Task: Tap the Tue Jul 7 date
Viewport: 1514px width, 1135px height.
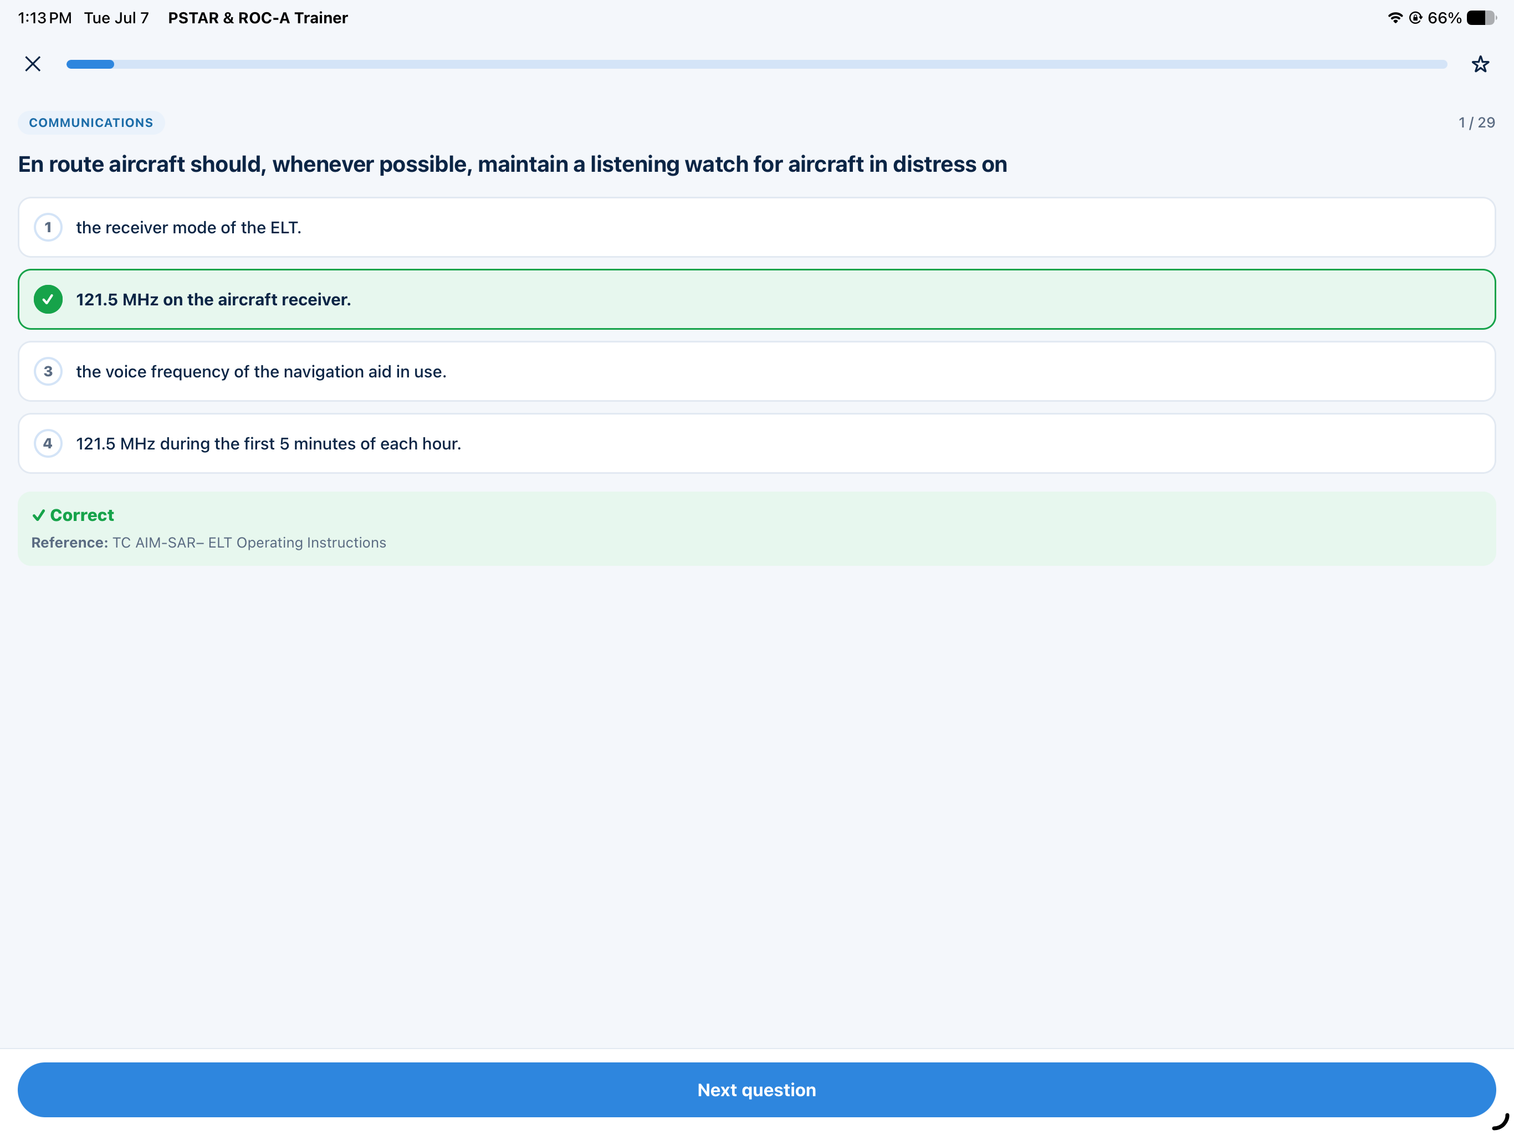Action: 116,18
